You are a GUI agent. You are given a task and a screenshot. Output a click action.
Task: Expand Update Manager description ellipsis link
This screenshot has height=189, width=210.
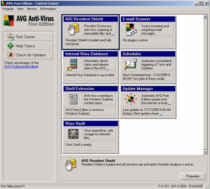pos(169,104)
